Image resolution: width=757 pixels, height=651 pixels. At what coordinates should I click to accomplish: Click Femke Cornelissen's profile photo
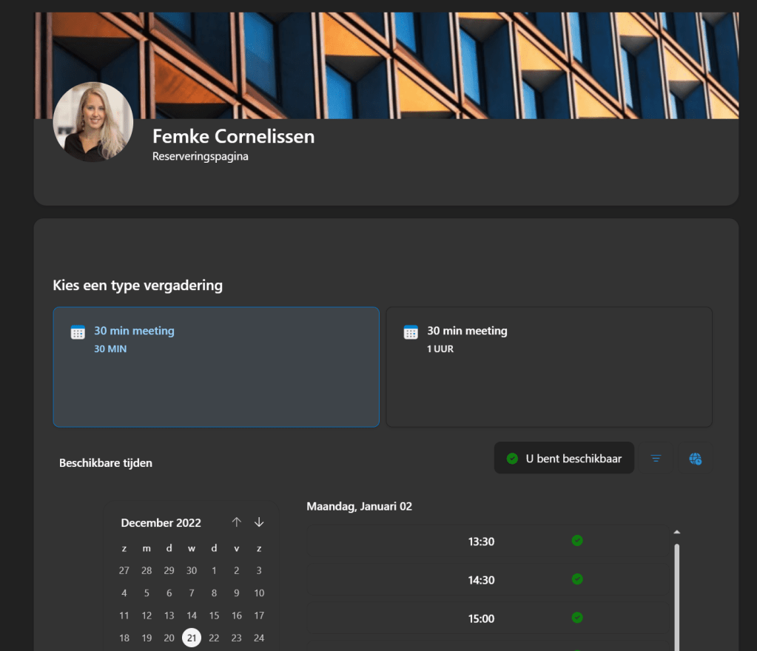tap(93, 122)
